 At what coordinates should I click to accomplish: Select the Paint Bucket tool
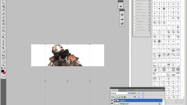coord(3,31)
